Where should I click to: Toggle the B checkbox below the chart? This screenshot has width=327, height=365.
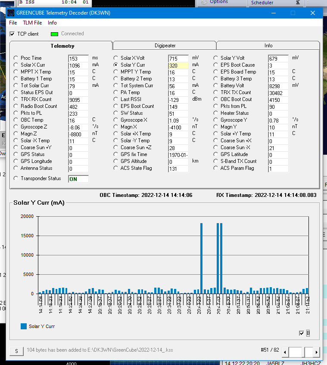point(301,333)
